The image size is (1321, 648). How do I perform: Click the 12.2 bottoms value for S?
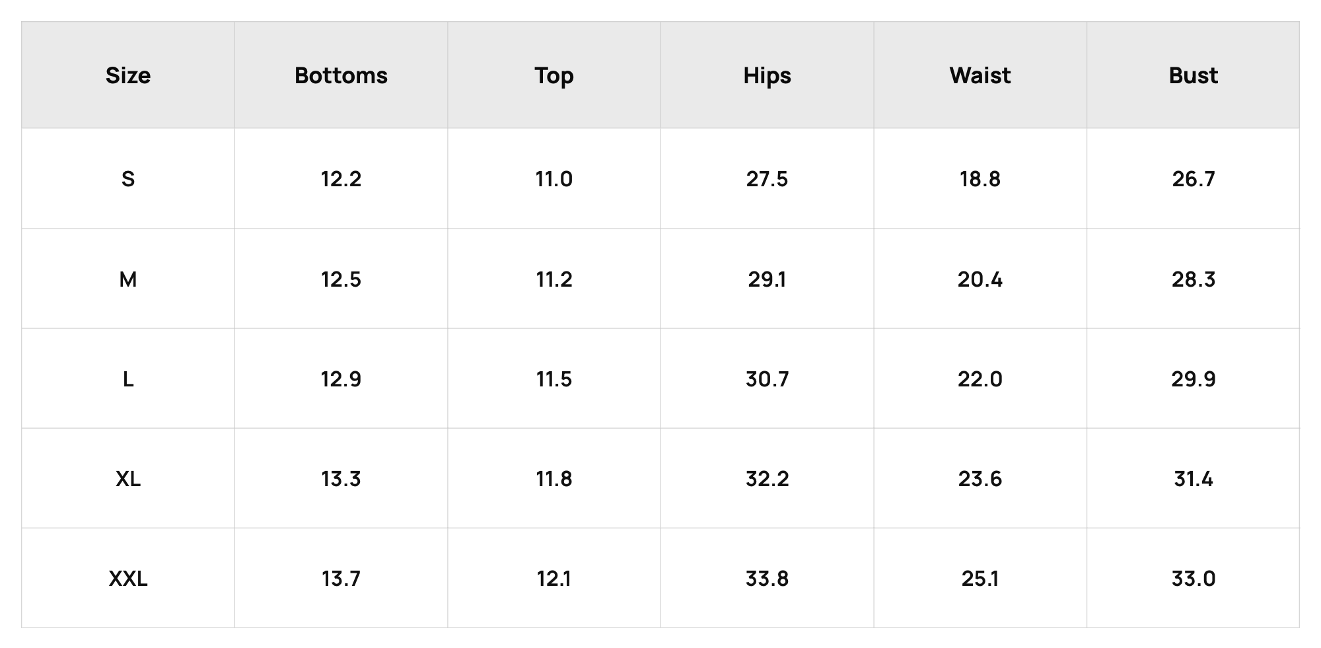click(x=341, y=179)
